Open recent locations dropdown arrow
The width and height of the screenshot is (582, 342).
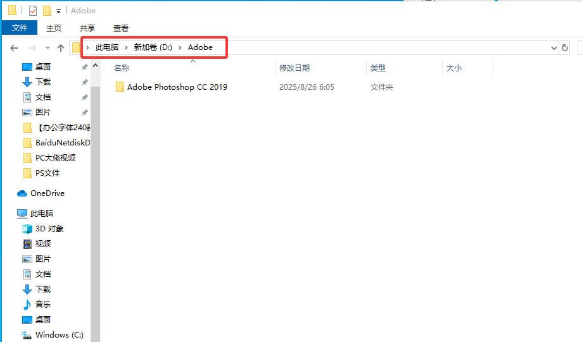(x=47, y=48)
